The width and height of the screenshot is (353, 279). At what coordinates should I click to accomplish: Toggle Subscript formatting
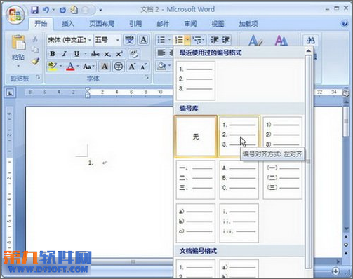[107, 54]
